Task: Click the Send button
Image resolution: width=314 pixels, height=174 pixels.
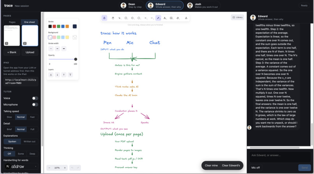Action: [305, 168]
